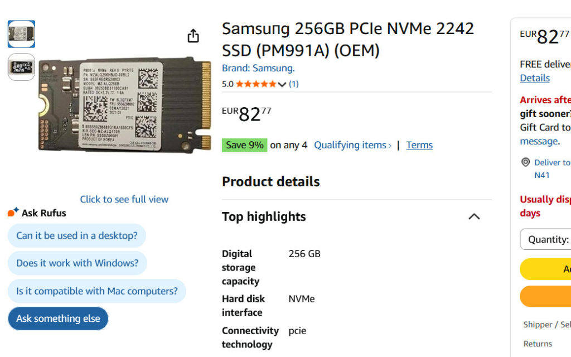Select the first product image thumbnail

click(21, 34)
